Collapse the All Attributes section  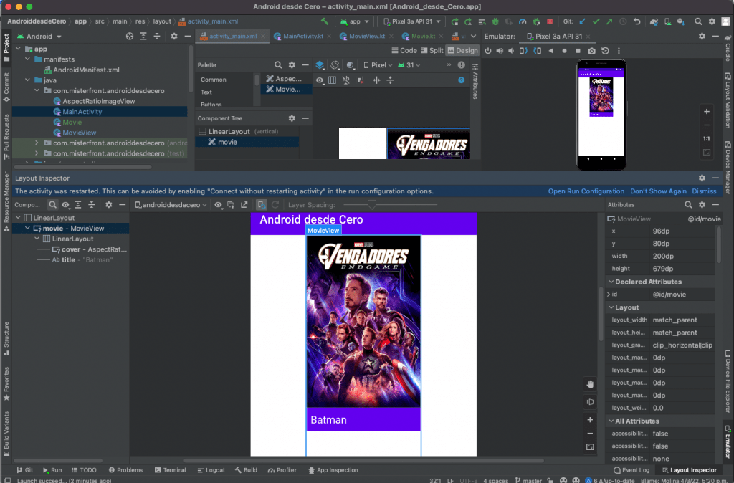611,421
